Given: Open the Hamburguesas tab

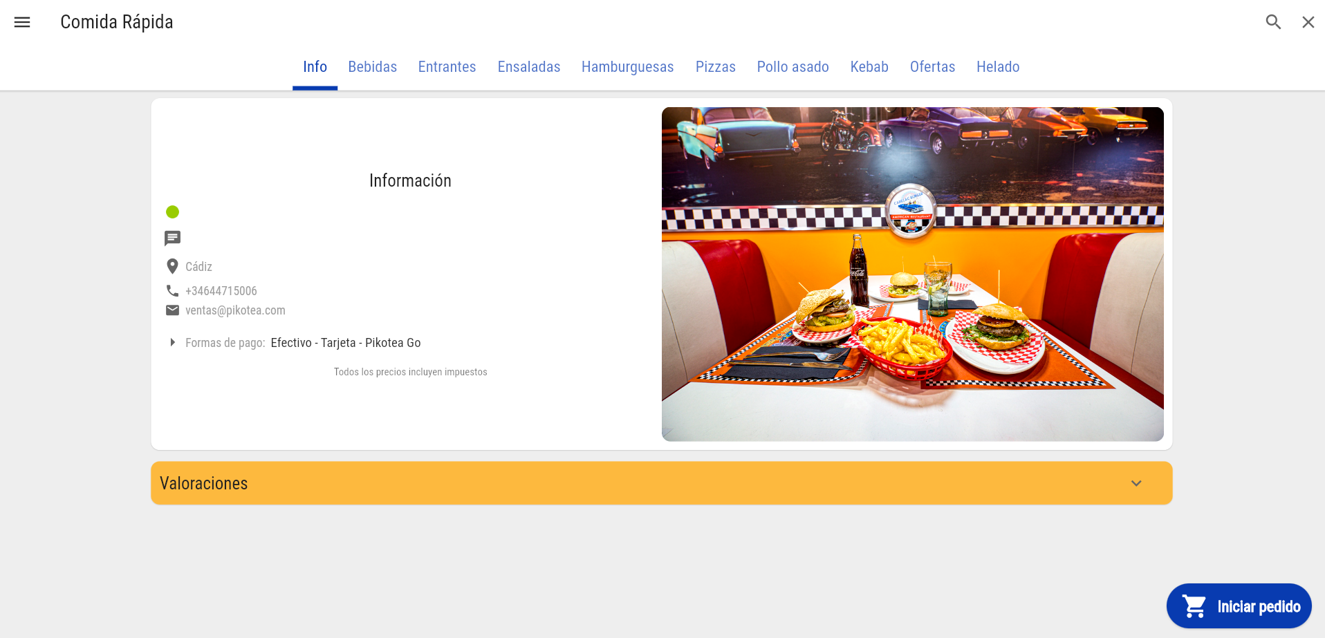Looking at the screenshot, I should (627, 67).
